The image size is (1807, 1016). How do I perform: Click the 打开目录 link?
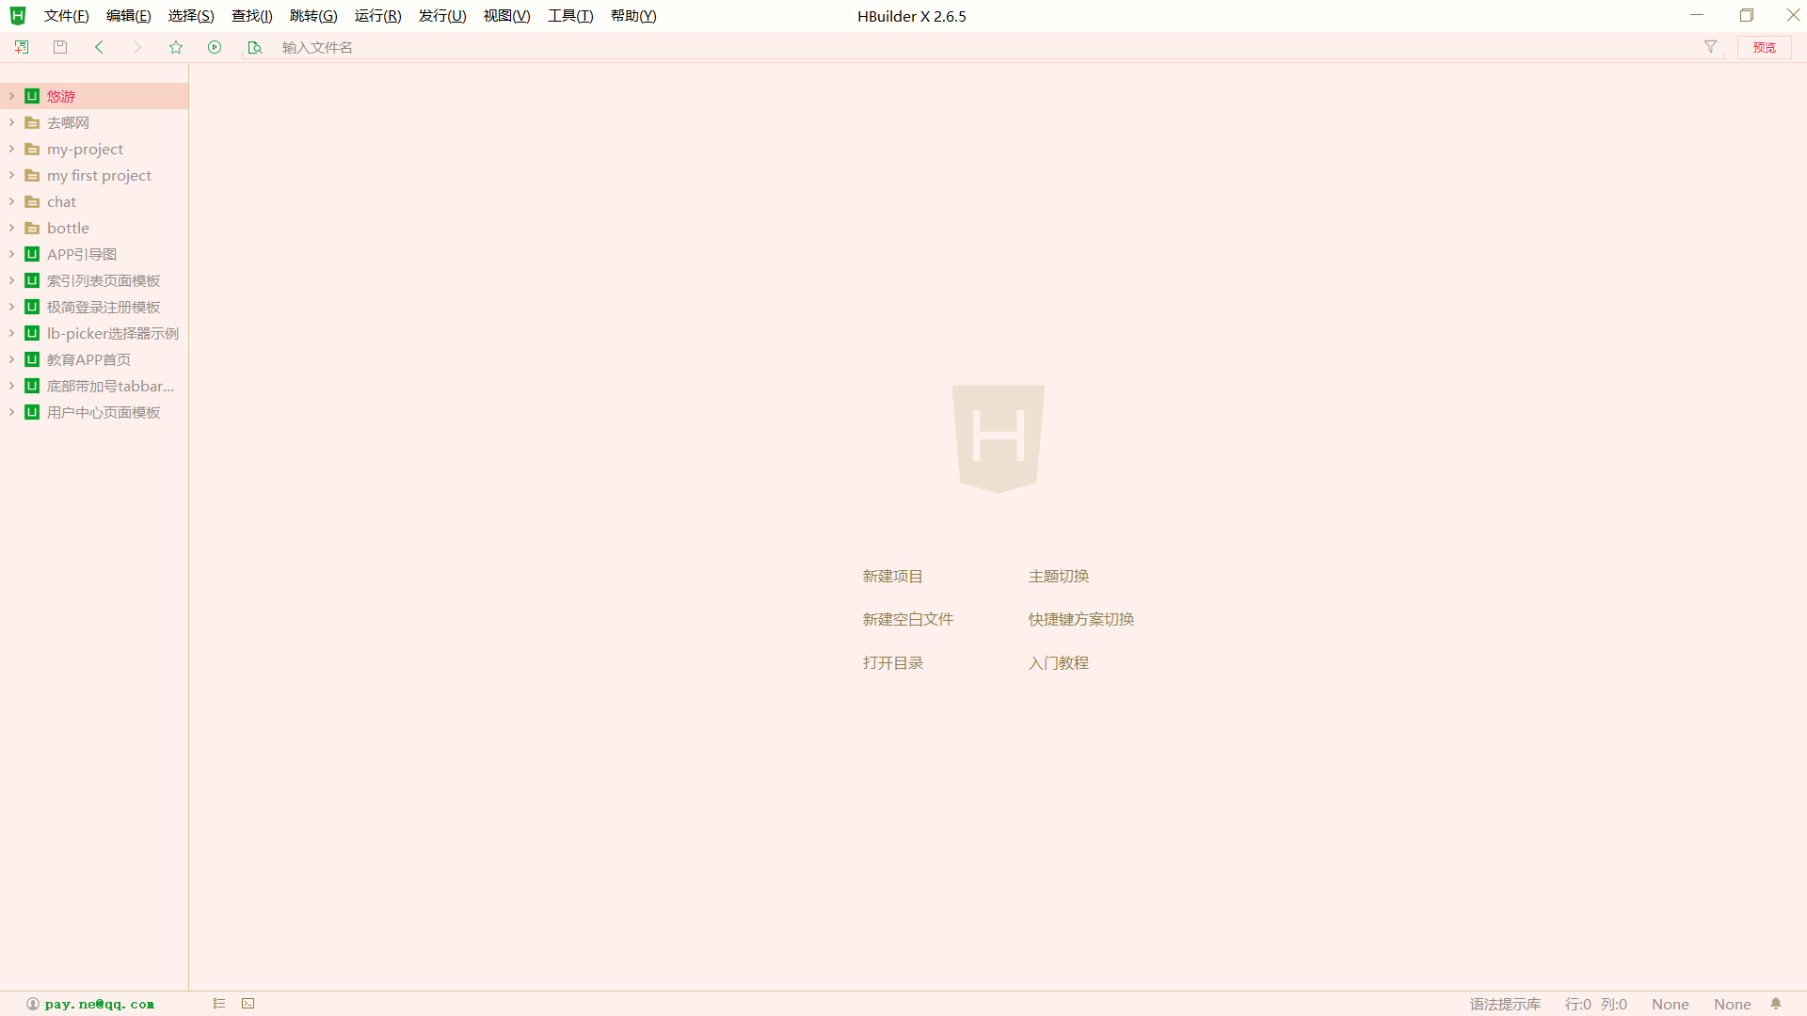(x=892, y=662)
